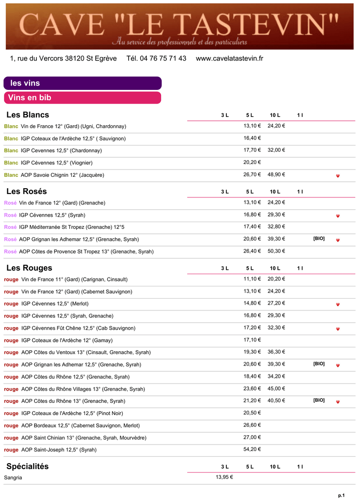
Task: Click the rouge AOP Saint-Joseph 12,5° entry
Action: click(x=51, y=450)
